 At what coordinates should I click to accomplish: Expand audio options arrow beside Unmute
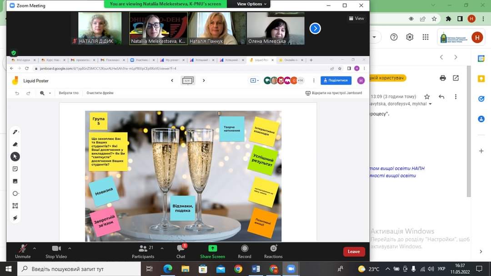point(35,248)
